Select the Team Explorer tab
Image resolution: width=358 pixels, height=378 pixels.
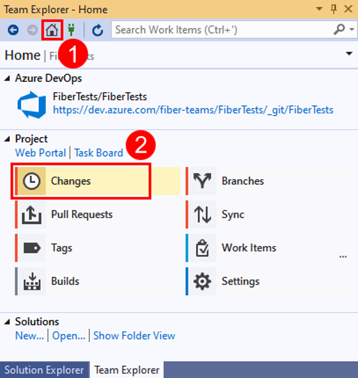point(126,370)
